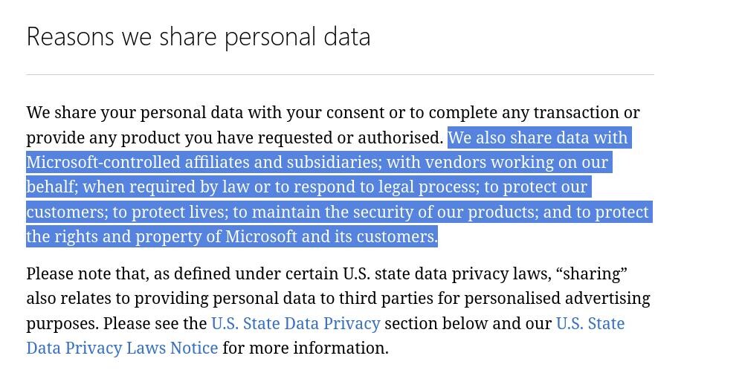
Task: Click the word "transaction" in first paragraph
Action: click(576, 112)
